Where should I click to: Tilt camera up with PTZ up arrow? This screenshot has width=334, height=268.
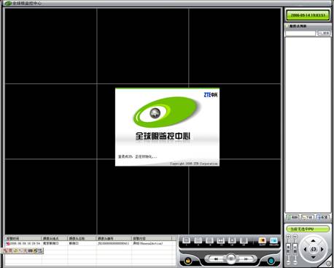pos(313,241)
